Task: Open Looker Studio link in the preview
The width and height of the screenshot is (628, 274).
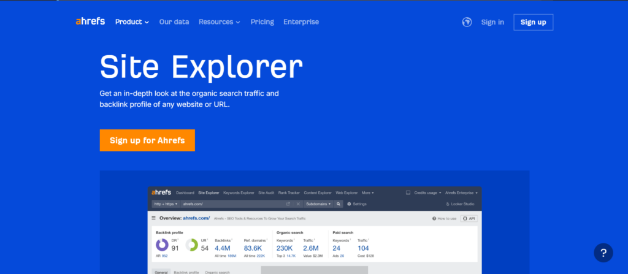Action: (x=460, y=204)
